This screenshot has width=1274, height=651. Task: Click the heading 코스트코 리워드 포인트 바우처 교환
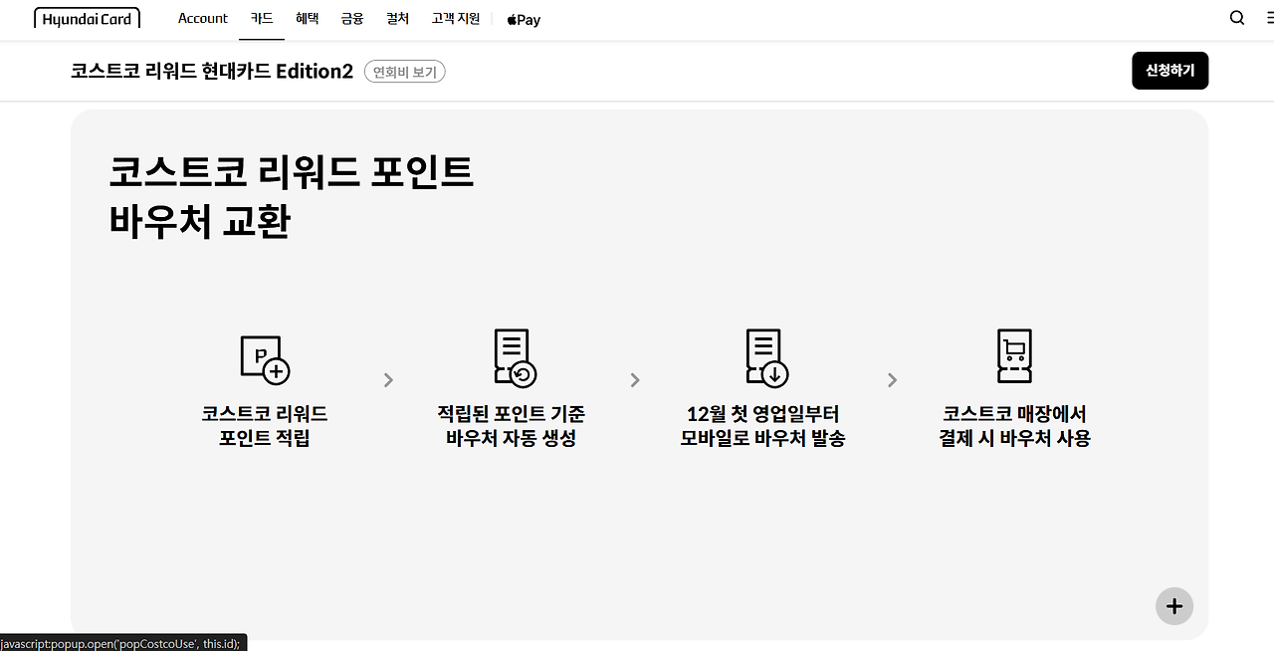292,196
